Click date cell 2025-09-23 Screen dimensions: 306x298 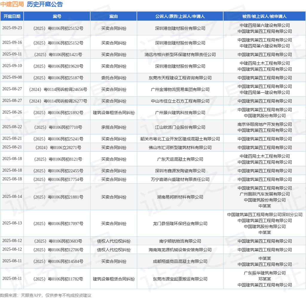(x=12, y=28)
